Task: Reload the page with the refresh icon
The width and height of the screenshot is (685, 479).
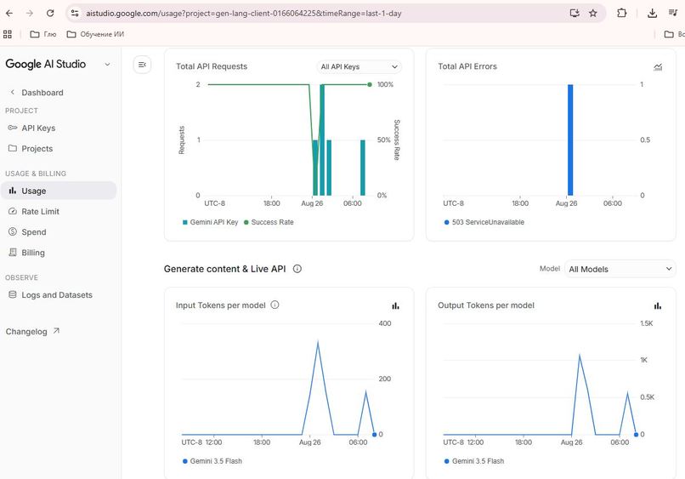Action: (50, 13)
